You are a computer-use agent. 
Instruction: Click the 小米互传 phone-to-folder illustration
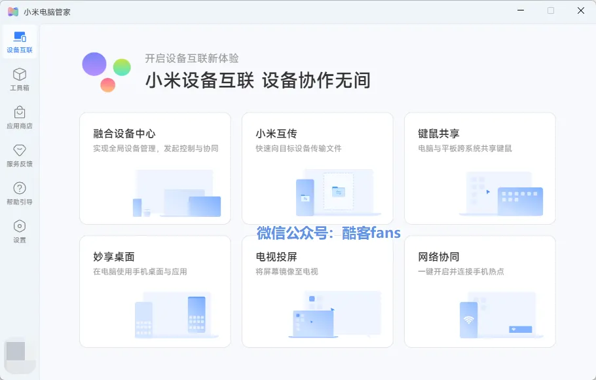pos(337,193)
